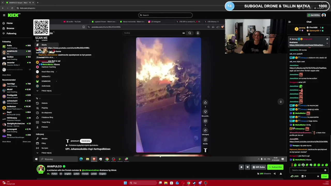This screenshot has width=331, height=186.
Task: Open Joona999's YouTube shorts link in chat
Action: pyautogui.click(x=309, y=142)
